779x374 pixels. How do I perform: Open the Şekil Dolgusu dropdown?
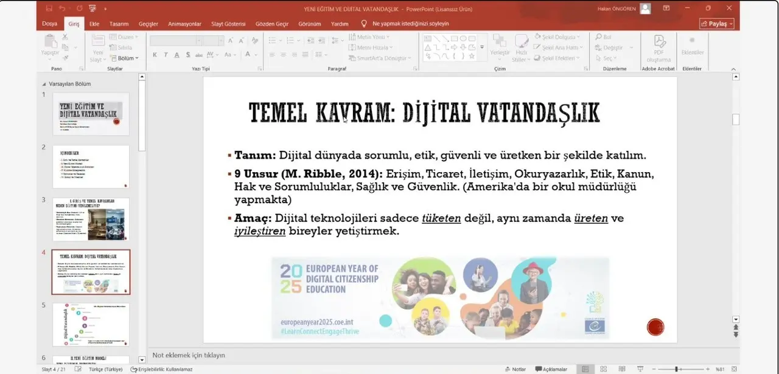(557, 37)
